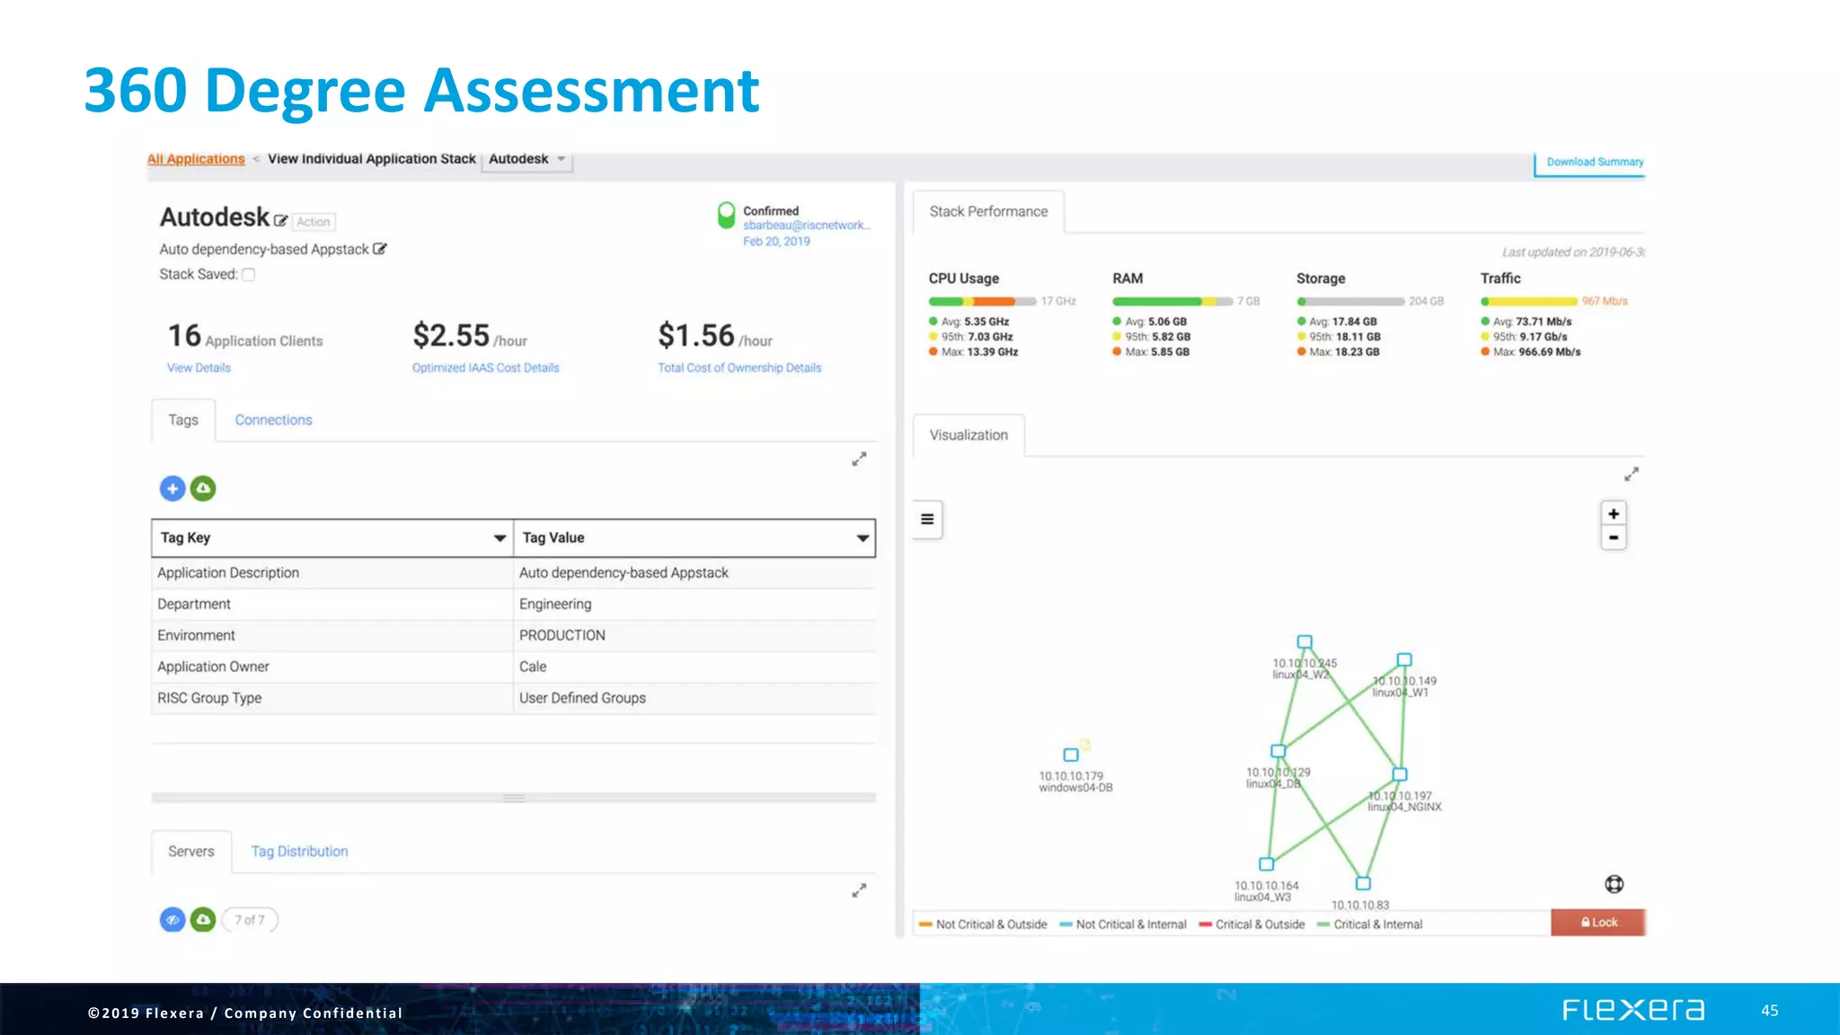Image resolution: width=1840 pixels, height=1035 pixels.
Task: Select the linux04_DB node
Action: click(x=1278, y=751)
